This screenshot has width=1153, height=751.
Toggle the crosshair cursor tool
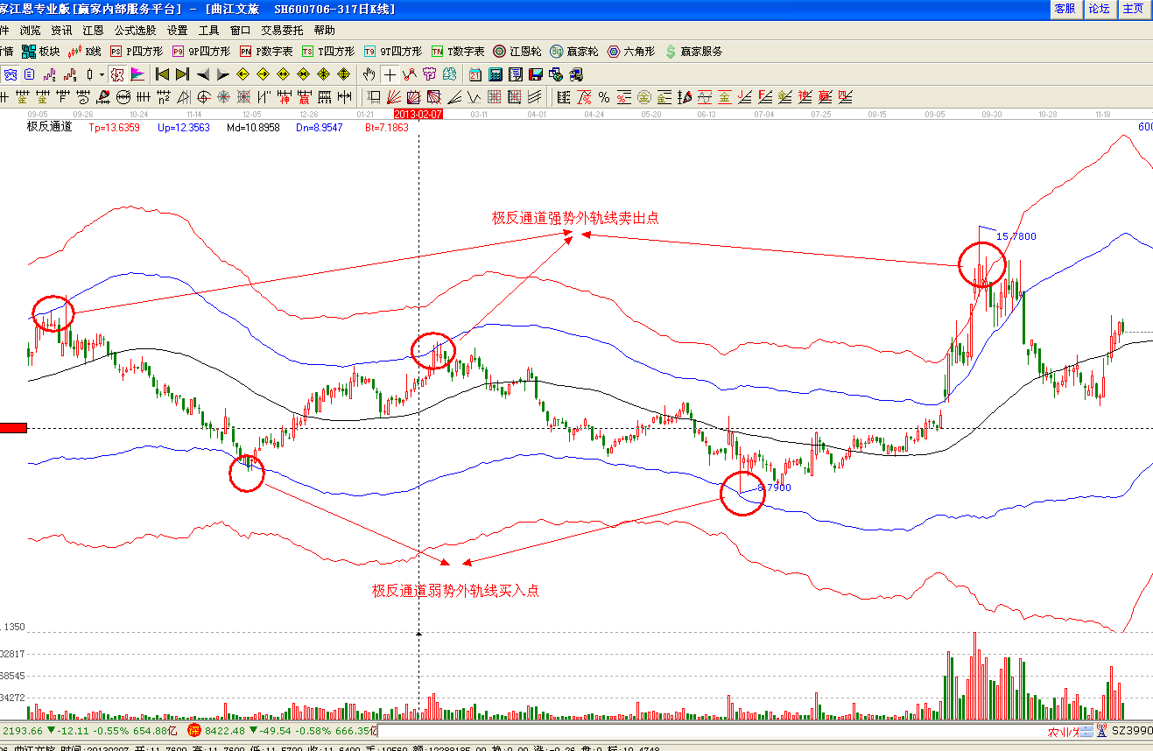tap(390, 74)
